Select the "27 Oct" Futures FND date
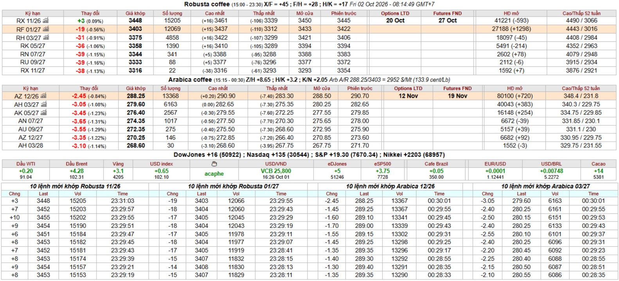619x281 pixels. [x=448, y=20]
